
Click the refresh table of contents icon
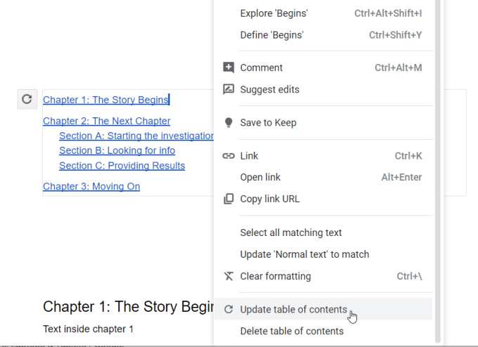point(27,99)
